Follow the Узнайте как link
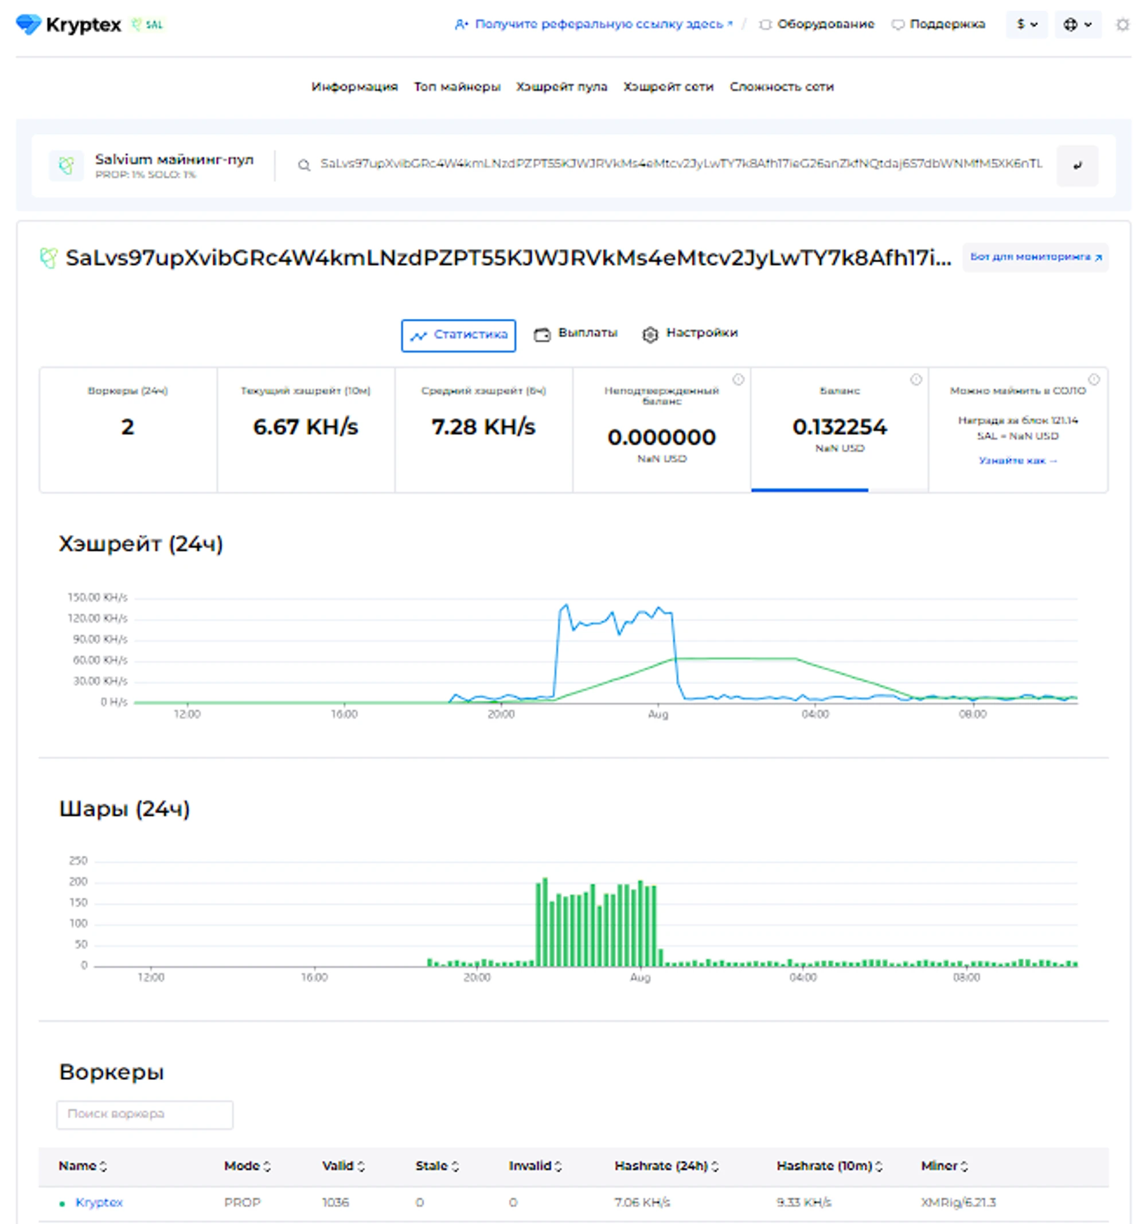The width and height of the screenshot is (1147, 1224). pyautogui.click(x=1018, y=461)
